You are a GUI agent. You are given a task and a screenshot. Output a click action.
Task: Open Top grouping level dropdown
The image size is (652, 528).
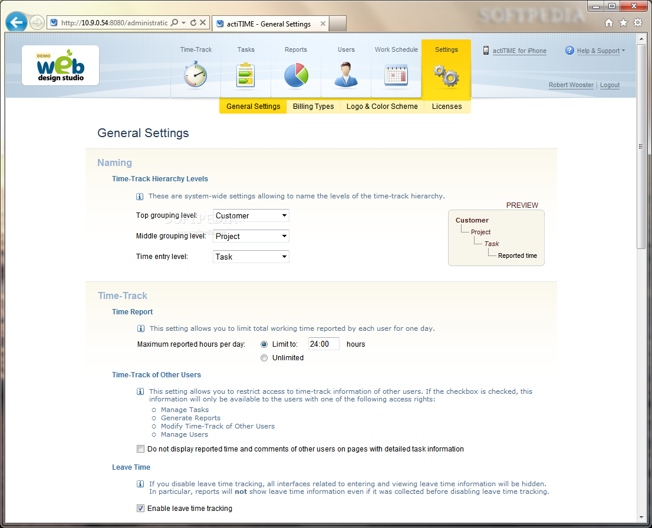(251, 215)
